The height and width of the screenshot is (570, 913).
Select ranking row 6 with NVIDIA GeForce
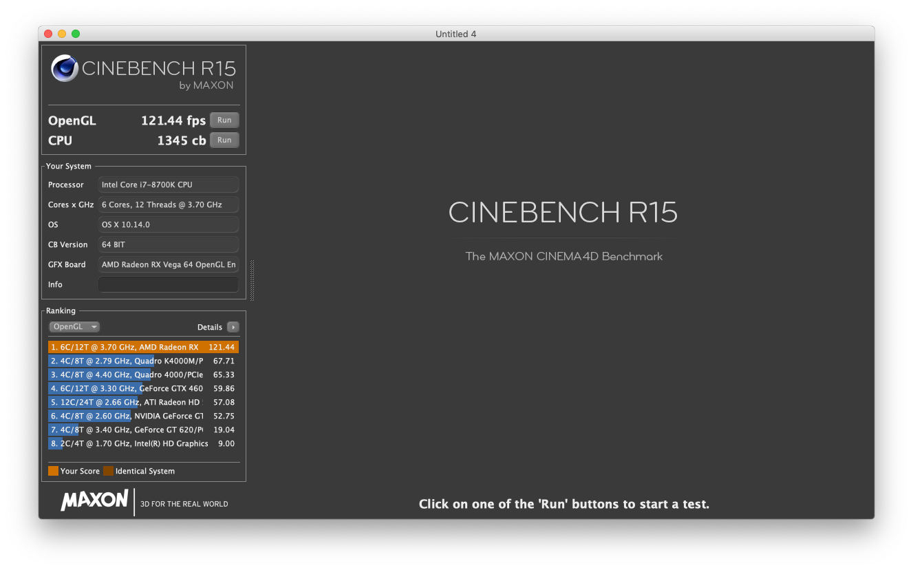[143, 416]
